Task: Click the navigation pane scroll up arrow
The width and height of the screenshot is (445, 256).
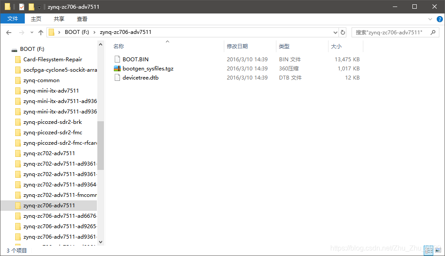Action: click(100, 45)
